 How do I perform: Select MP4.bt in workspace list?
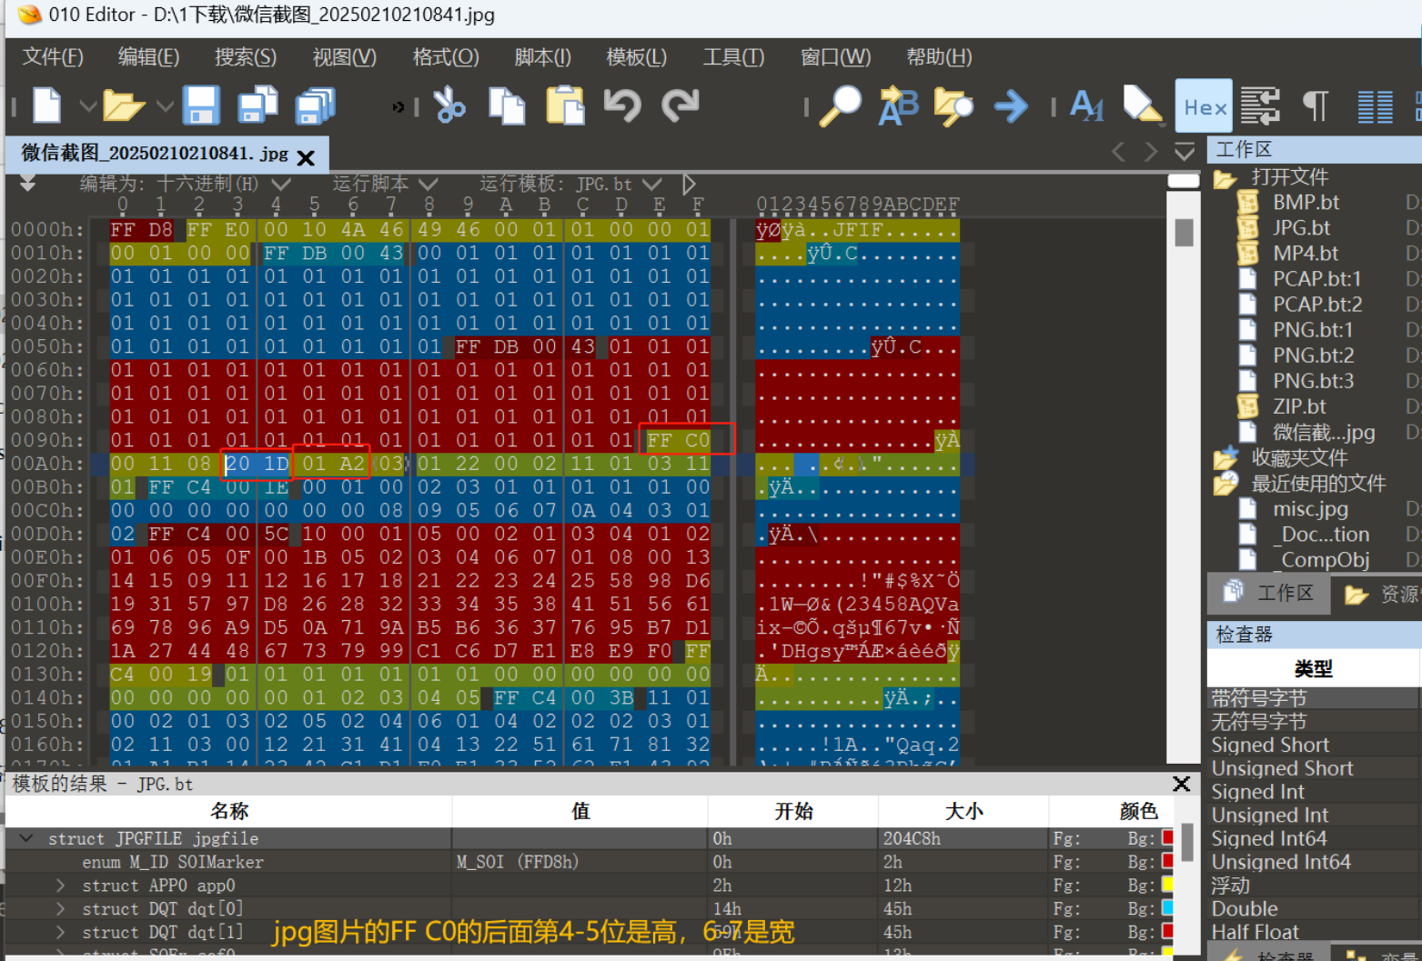tap(1306, 253)
